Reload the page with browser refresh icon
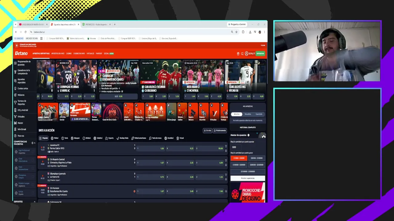Viewport: 394px width, 221px height. point(26,32)
